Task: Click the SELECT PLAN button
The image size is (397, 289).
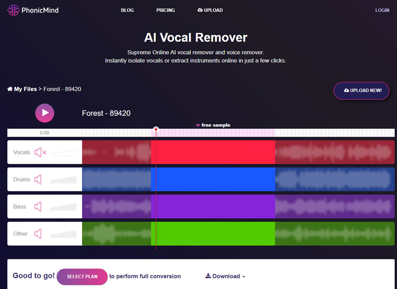Action: coord(82,276)
